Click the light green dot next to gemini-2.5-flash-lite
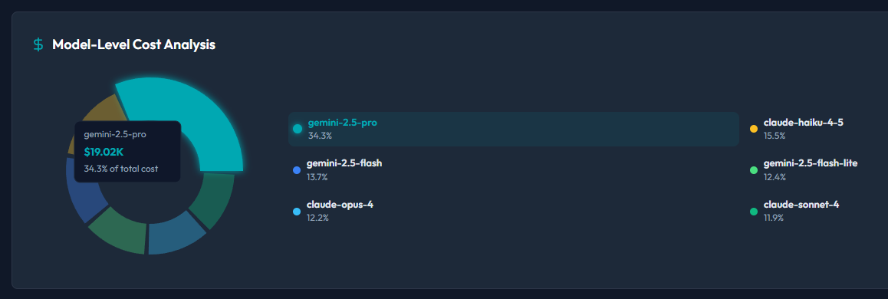Viewport: 888px width, 299px height. click(x=754, y=170)
